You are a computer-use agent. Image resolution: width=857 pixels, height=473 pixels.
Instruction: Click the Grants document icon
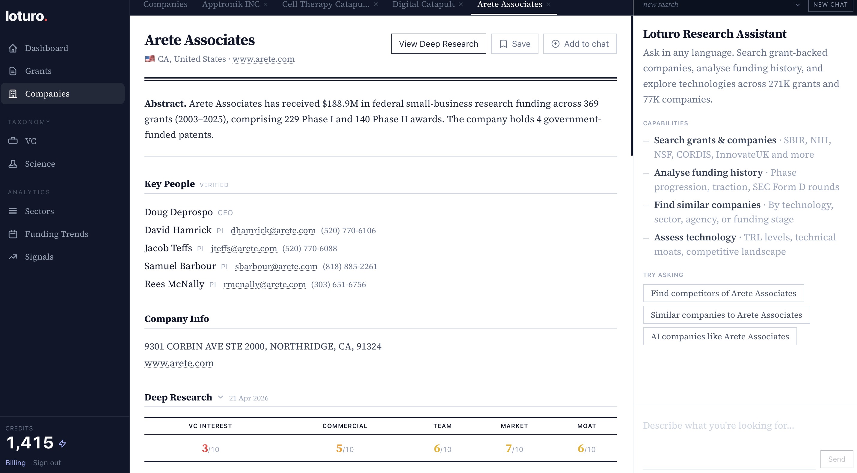click(x=13, y=71)
